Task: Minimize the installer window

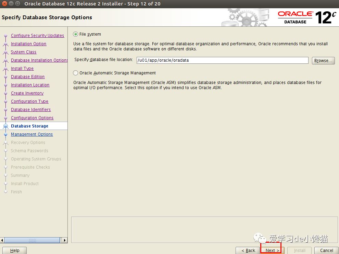Action: (x=11, y=4)
